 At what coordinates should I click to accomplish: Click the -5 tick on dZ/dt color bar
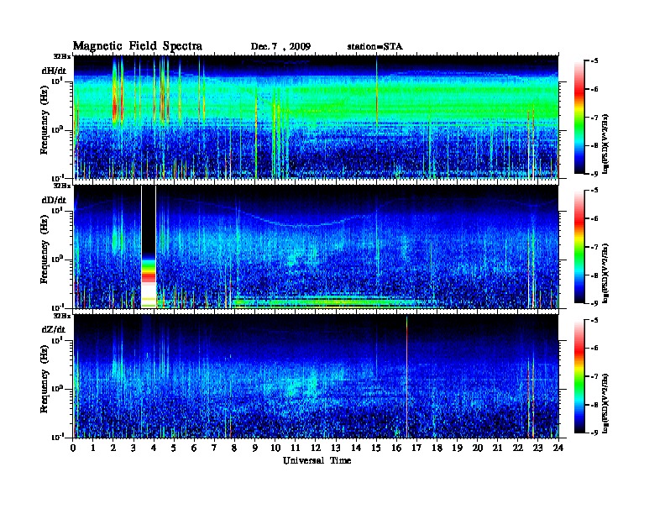coord(594,320)
